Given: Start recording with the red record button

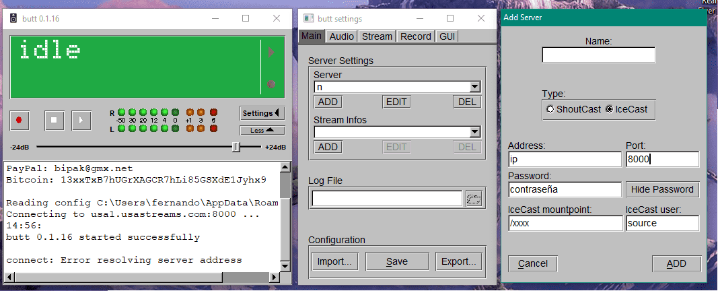Looking at the screenshot, I should pos(20,120).
